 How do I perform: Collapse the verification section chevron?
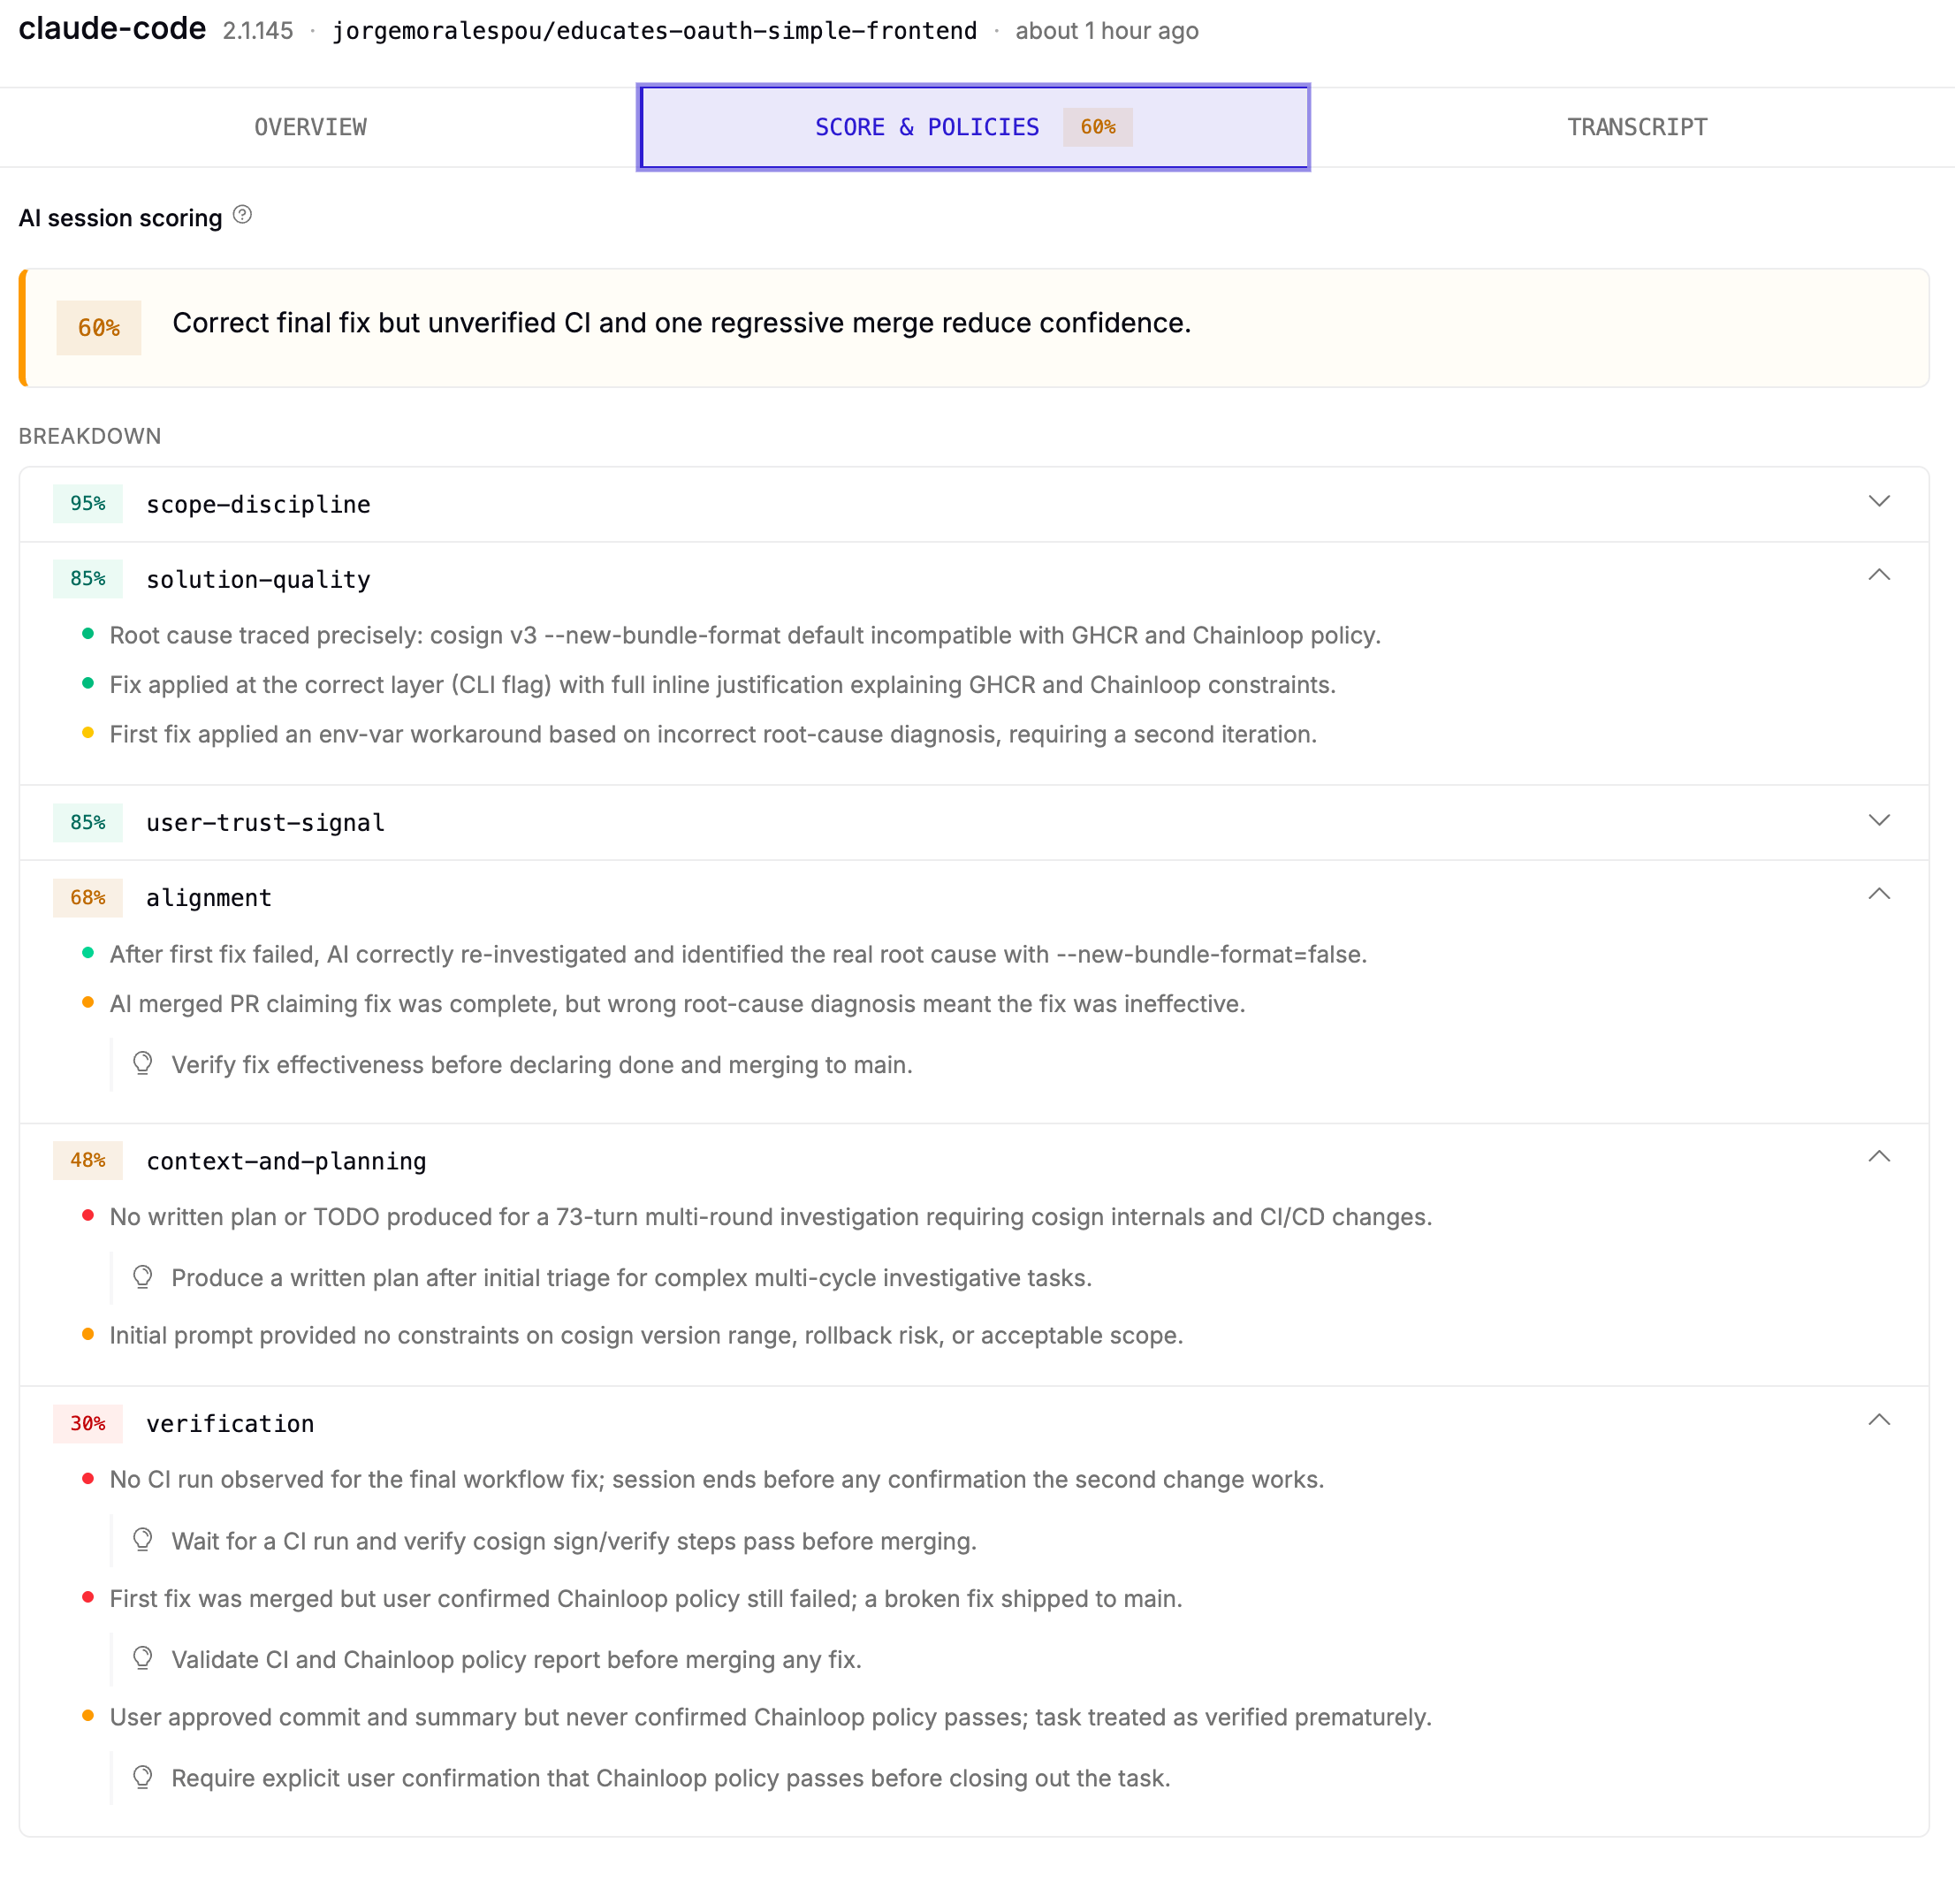pyautogui.click(x=1879, y=1420)
